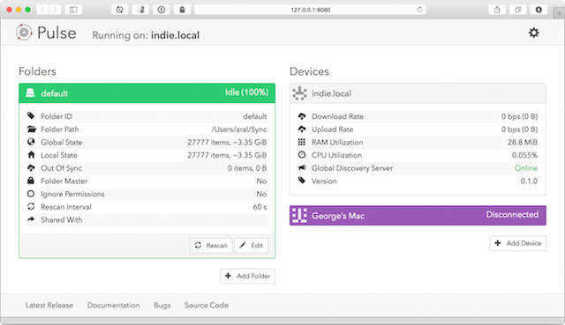Viewport: 565px width, 325px height.
Task: Rescan the default folder
Action: pos(211,246)
